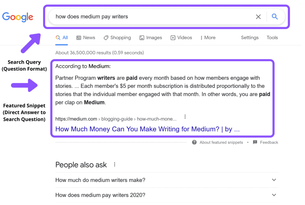Click the Videos tab play icon
This screenshot has width=305, height=205.
(173, 38)
